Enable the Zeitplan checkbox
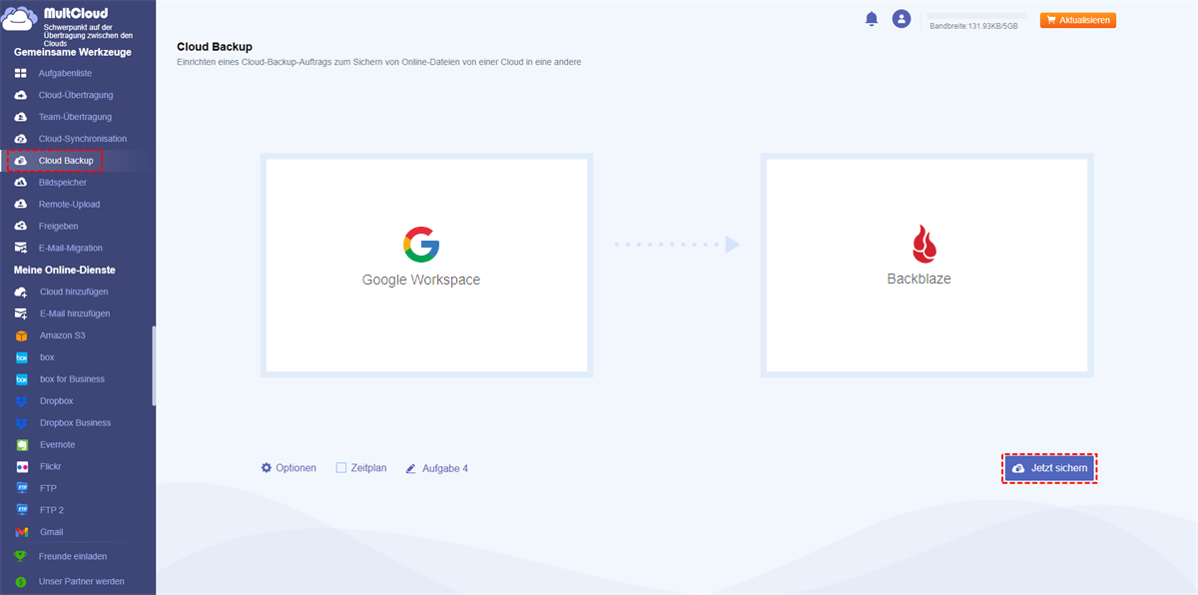Image resolution: width=1198 pixels, height=595 pixels. 340,467
